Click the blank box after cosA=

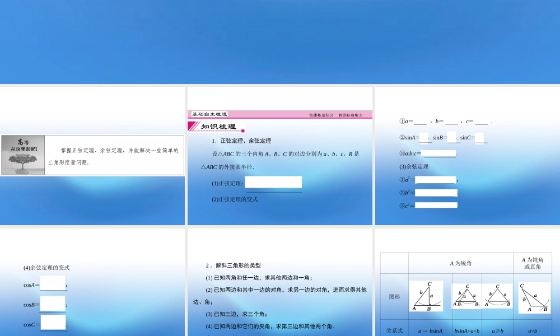point(53,283)
